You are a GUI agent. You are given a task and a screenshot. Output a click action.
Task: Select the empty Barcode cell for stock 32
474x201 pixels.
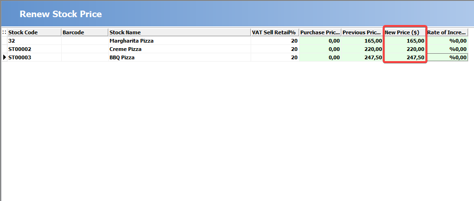[84, 41]
